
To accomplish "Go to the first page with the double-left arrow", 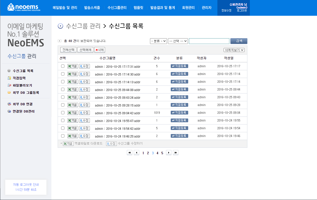I will (130, 153).
